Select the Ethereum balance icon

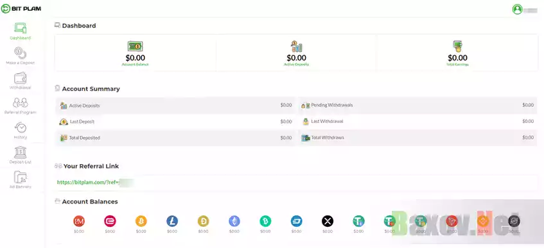[234, 220]
